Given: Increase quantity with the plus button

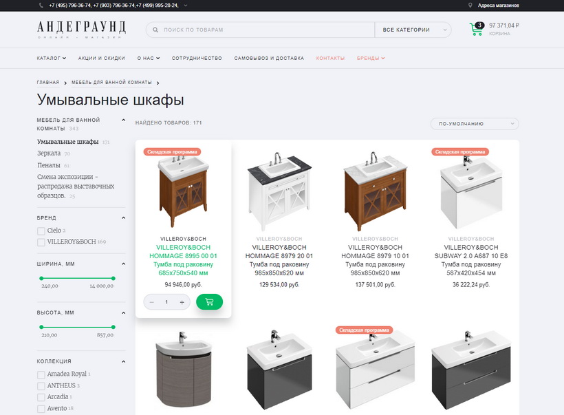Looking at the screenshot, I should tap(182, 302).
